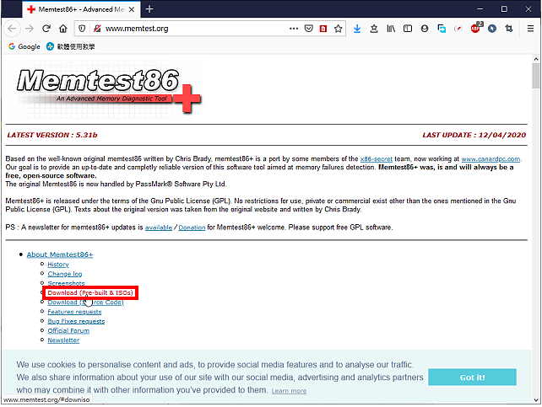Go back to the previous page

point(12,29)
